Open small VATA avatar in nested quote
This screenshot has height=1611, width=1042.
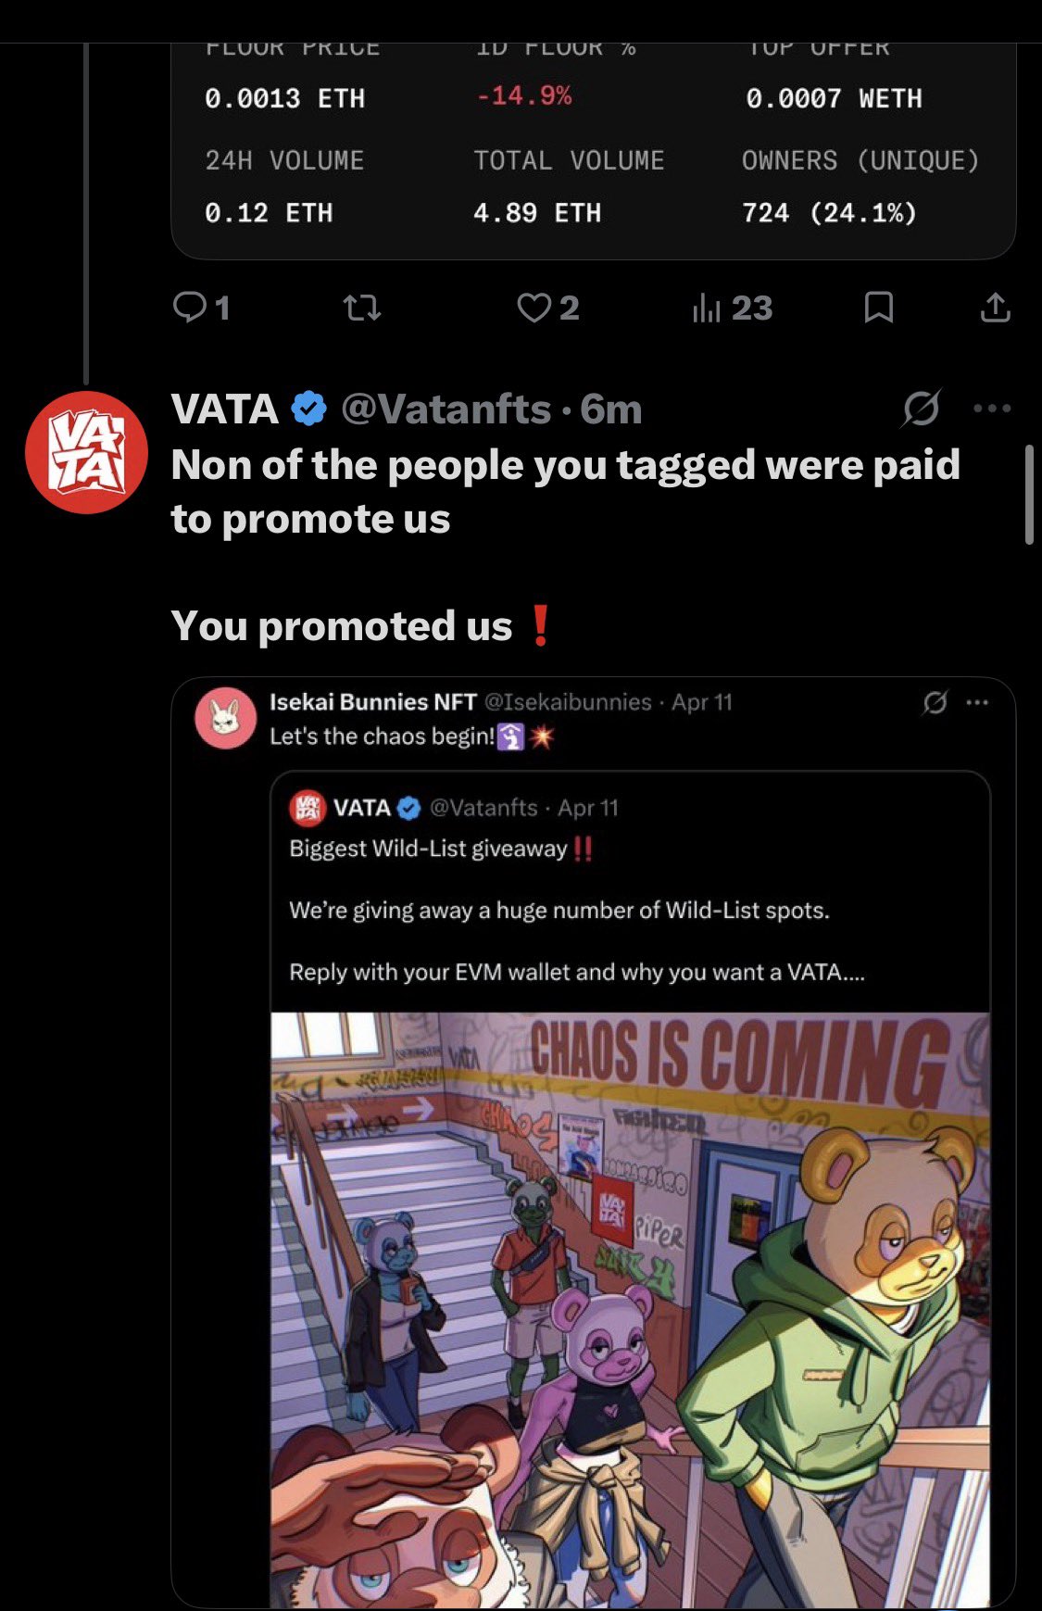point(308,808)
